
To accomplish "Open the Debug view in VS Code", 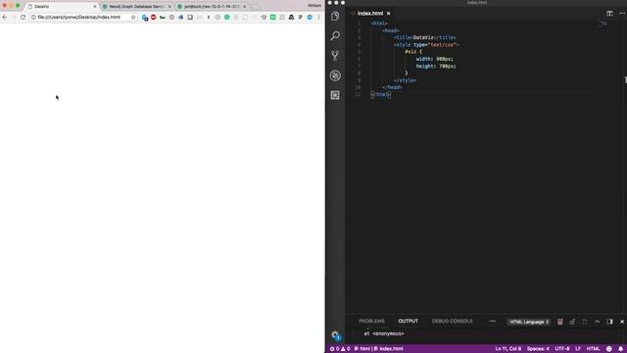I will [335, 76].
